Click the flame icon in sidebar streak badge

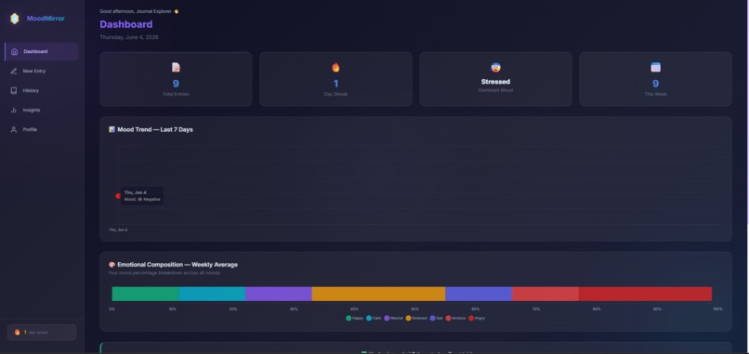tap(18, 332)
